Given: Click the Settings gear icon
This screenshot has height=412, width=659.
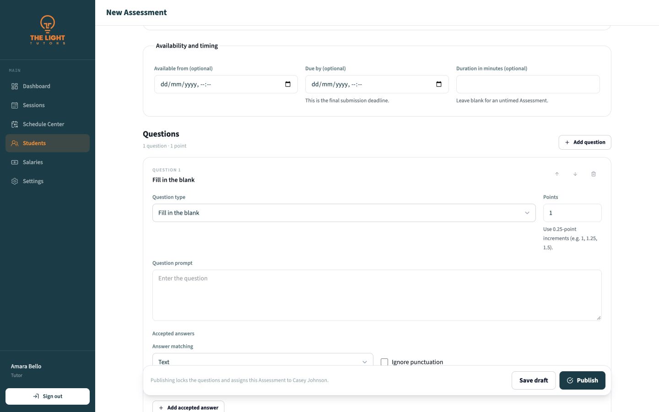Looking at the screenshot, I should coord(15,181).
